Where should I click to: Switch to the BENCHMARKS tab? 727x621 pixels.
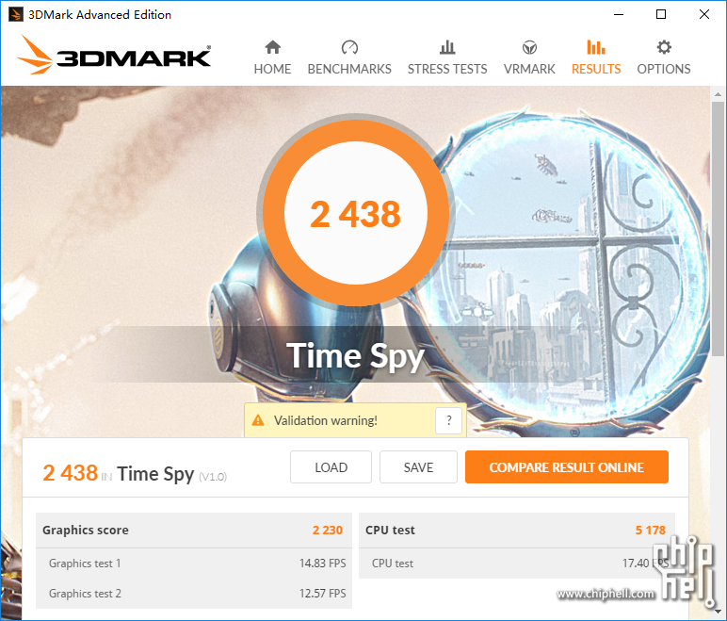(x=349, y=69)
